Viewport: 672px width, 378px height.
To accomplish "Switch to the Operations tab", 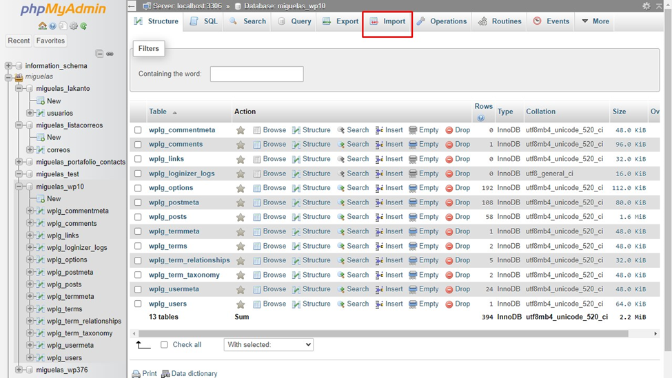I will pos(441,21).
